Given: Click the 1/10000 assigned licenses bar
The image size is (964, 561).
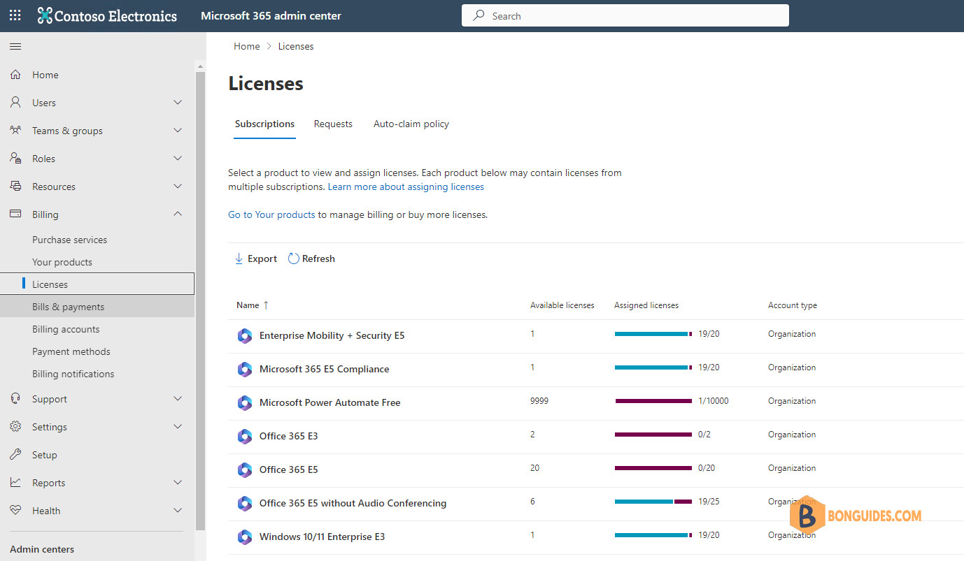Looking at the screenshot, I should click(653, 401).
